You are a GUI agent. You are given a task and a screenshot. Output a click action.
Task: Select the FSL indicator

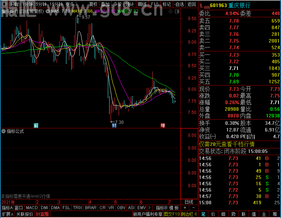point(66,208)
